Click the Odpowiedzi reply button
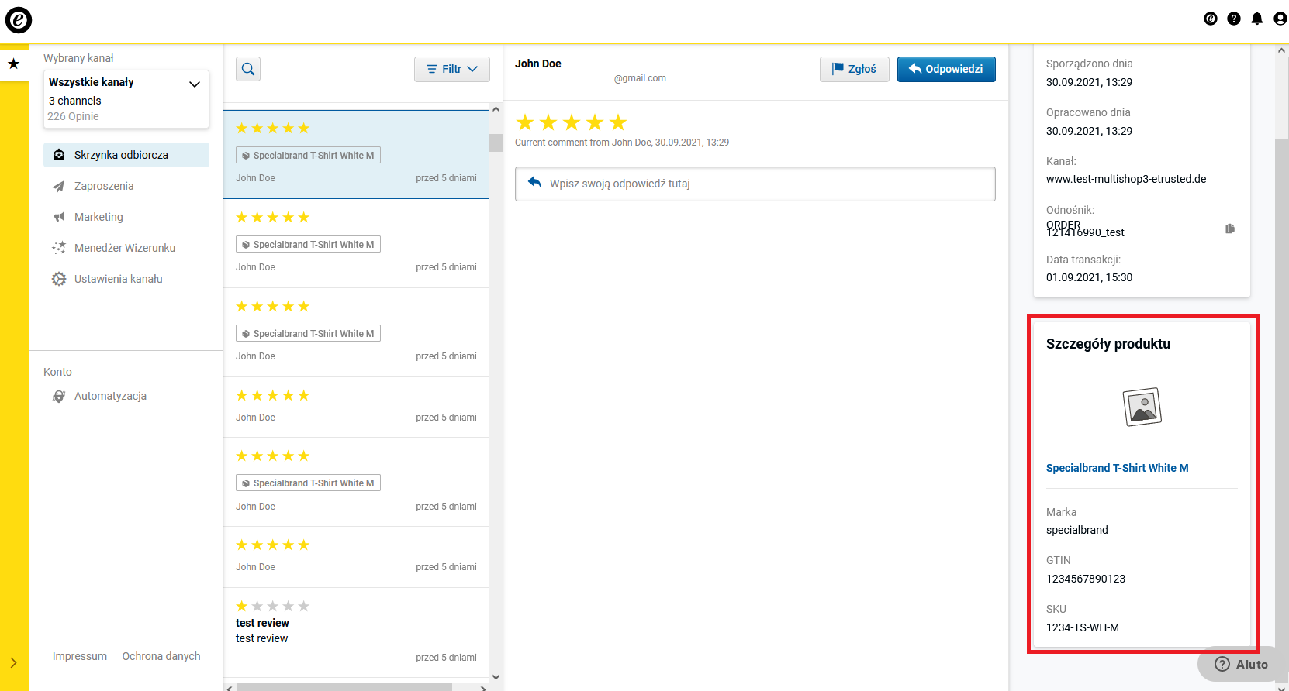 pos(946,69)
